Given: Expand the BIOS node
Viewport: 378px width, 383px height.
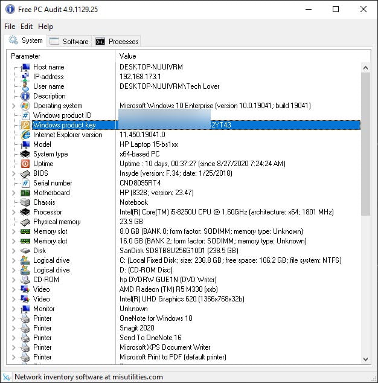Looking at the screenshot, I should tap(14, 173).
